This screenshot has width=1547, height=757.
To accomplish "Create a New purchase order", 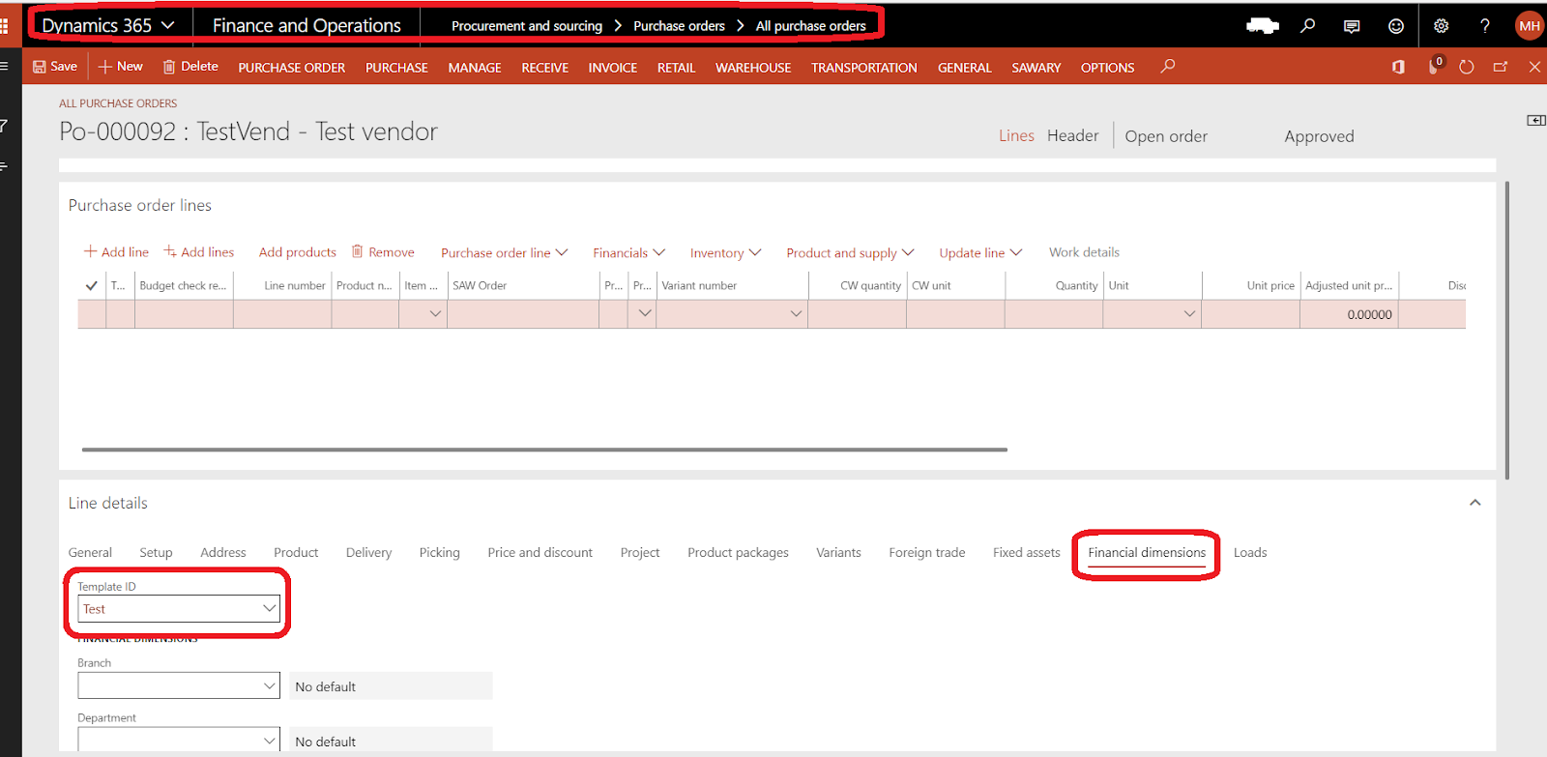I will [121, 66].
